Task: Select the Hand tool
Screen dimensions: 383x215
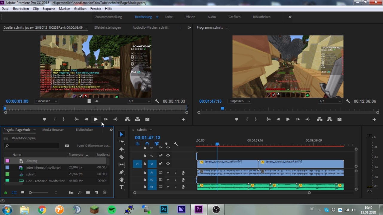Action: click(x=121, y=180)
